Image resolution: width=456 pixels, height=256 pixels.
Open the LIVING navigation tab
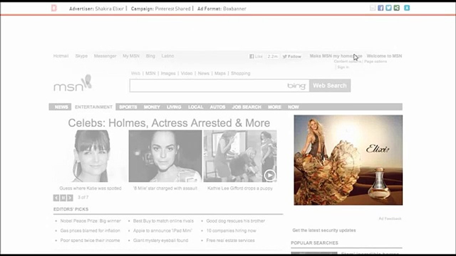174,107
